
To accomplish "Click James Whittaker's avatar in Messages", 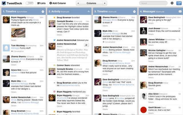I will click(144, 42).
